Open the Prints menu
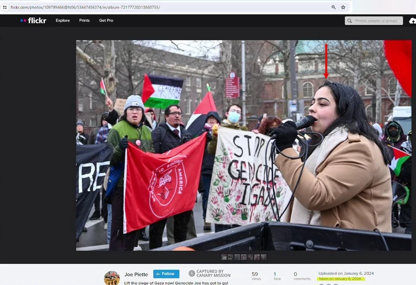This screenshot has height=285, width=416. pyautogui.click(x=84, y=20)
